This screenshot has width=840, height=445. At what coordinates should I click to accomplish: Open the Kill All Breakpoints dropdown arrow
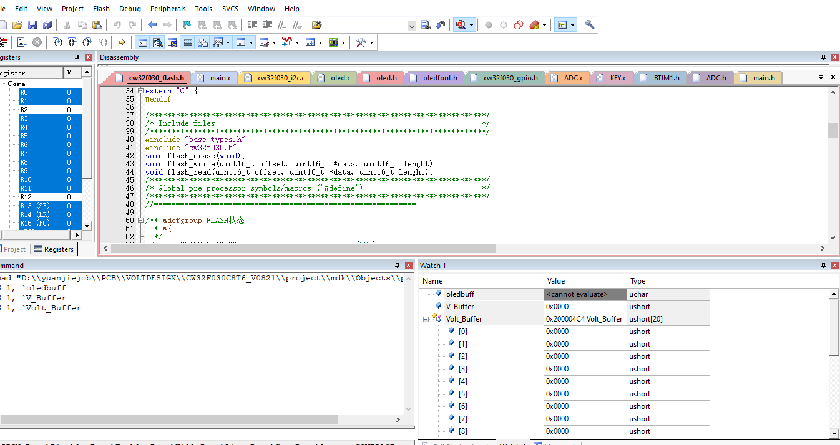[x=545, y=25]
